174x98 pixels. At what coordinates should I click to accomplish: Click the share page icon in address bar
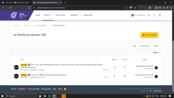point(126,8)
